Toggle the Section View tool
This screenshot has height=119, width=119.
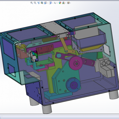[42, 3]
